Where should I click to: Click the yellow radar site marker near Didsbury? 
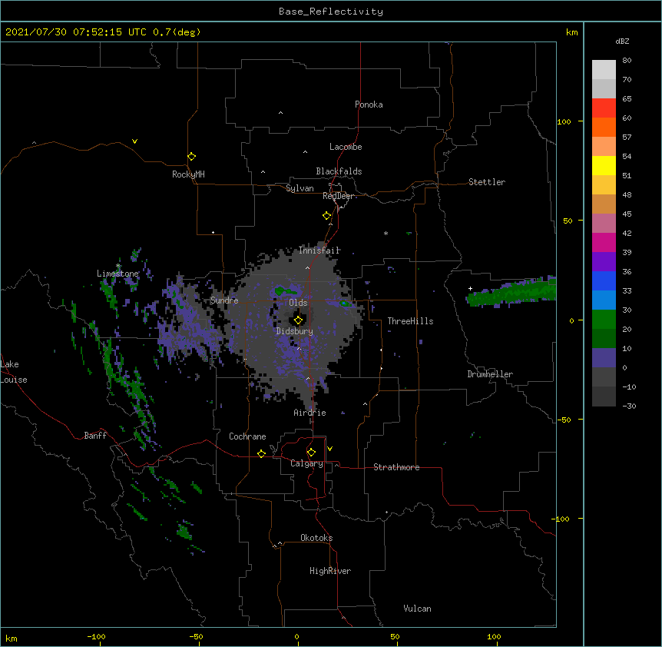pos(298,320)
